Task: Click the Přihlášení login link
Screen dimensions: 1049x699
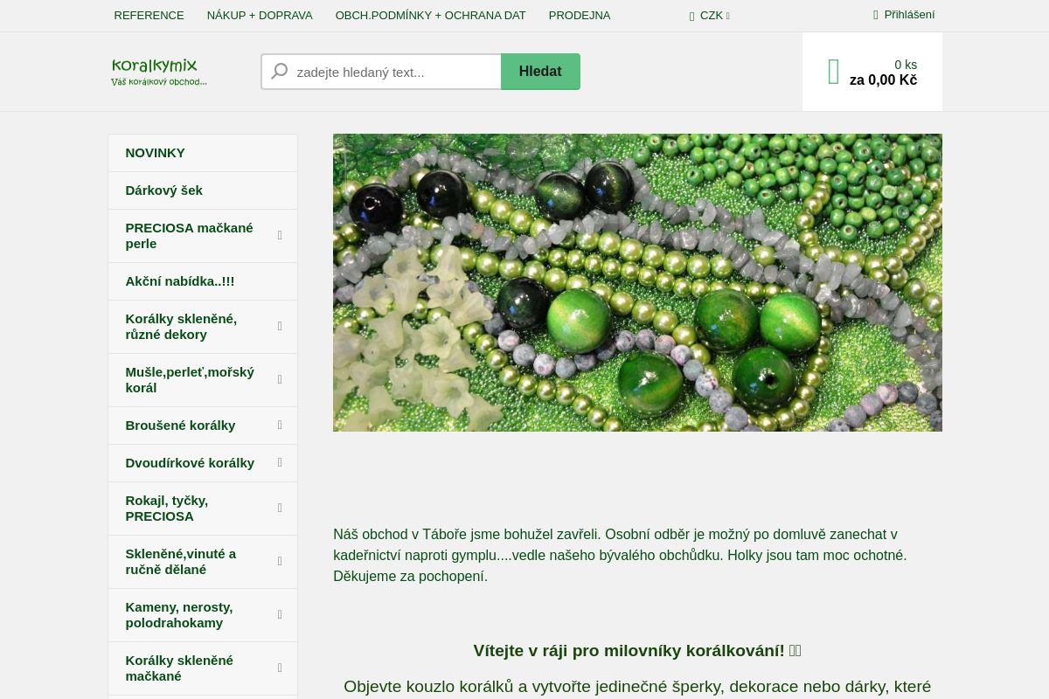Action: pyautogui.click(x=909, y=15)
